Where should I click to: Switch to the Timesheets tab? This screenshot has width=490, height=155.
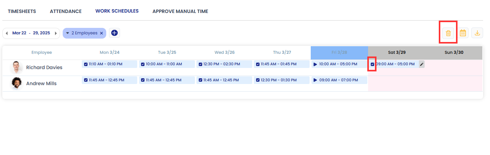(x=22, y=11)
